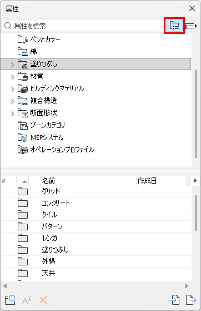Select the 材質 folder icon
This screenshot has height=311, width=201.
23,76
